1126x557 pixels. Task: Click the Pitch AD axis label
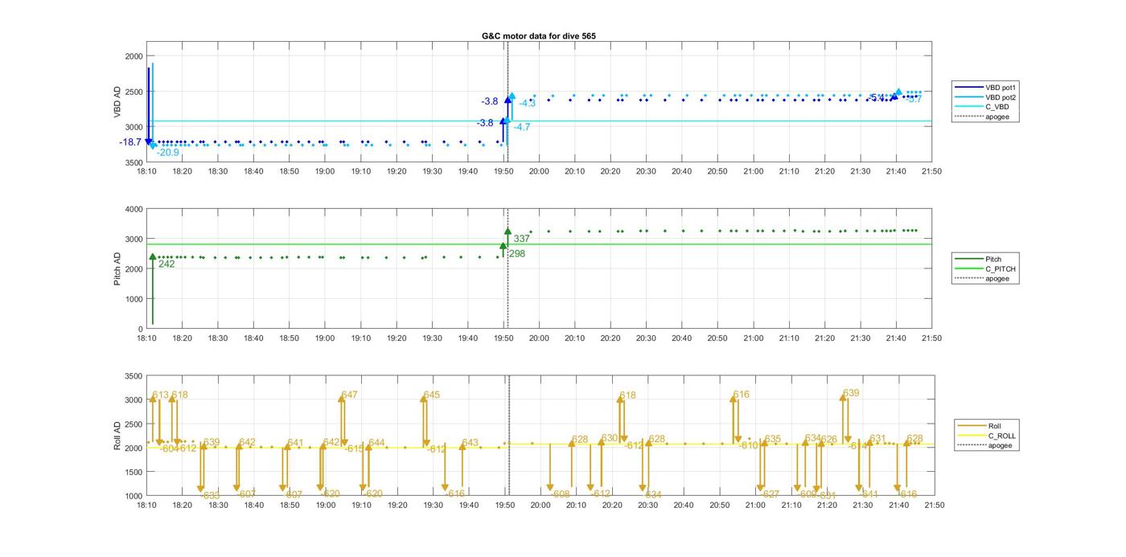pyautogui.click(x=117, y=269)
